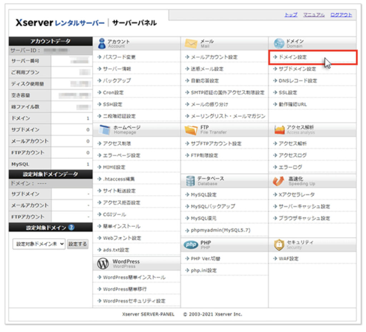Open エラーログ
This screenshot has width=366, height=332.
coord(290,167)
